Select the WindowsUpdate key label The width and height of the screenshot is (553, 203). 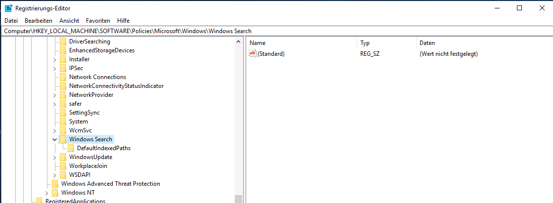tap(90, 157)
